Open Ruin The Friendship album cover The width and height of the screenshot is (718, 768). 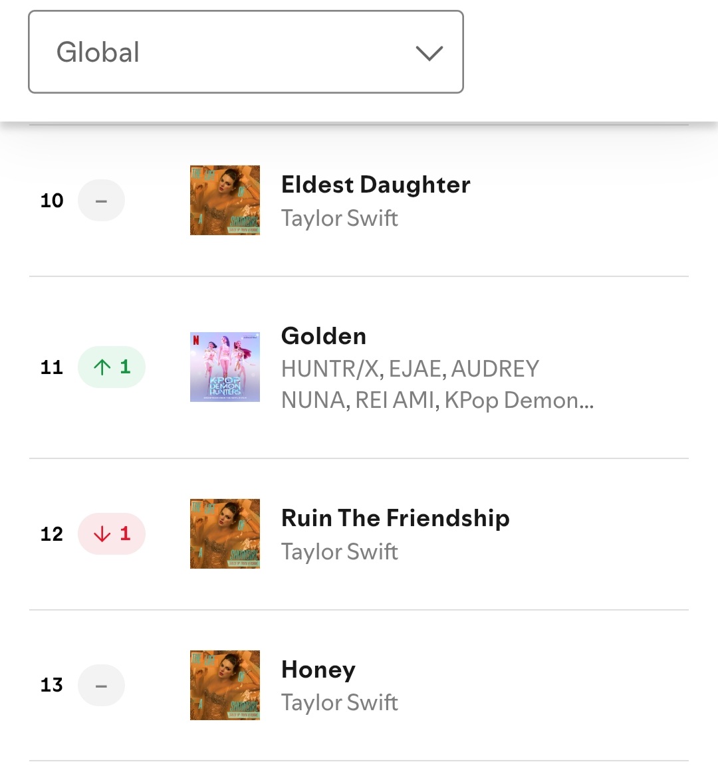225,534
